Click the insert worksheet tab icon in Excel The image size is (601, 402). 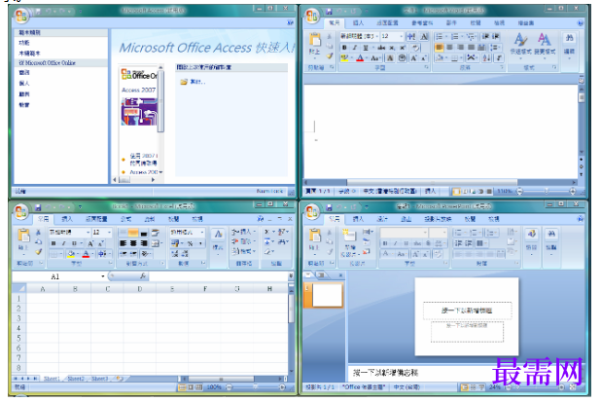120,379
